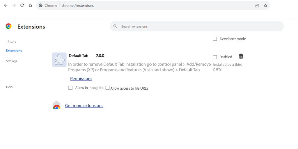Click the forward navigation arrow

pos(14,5)
